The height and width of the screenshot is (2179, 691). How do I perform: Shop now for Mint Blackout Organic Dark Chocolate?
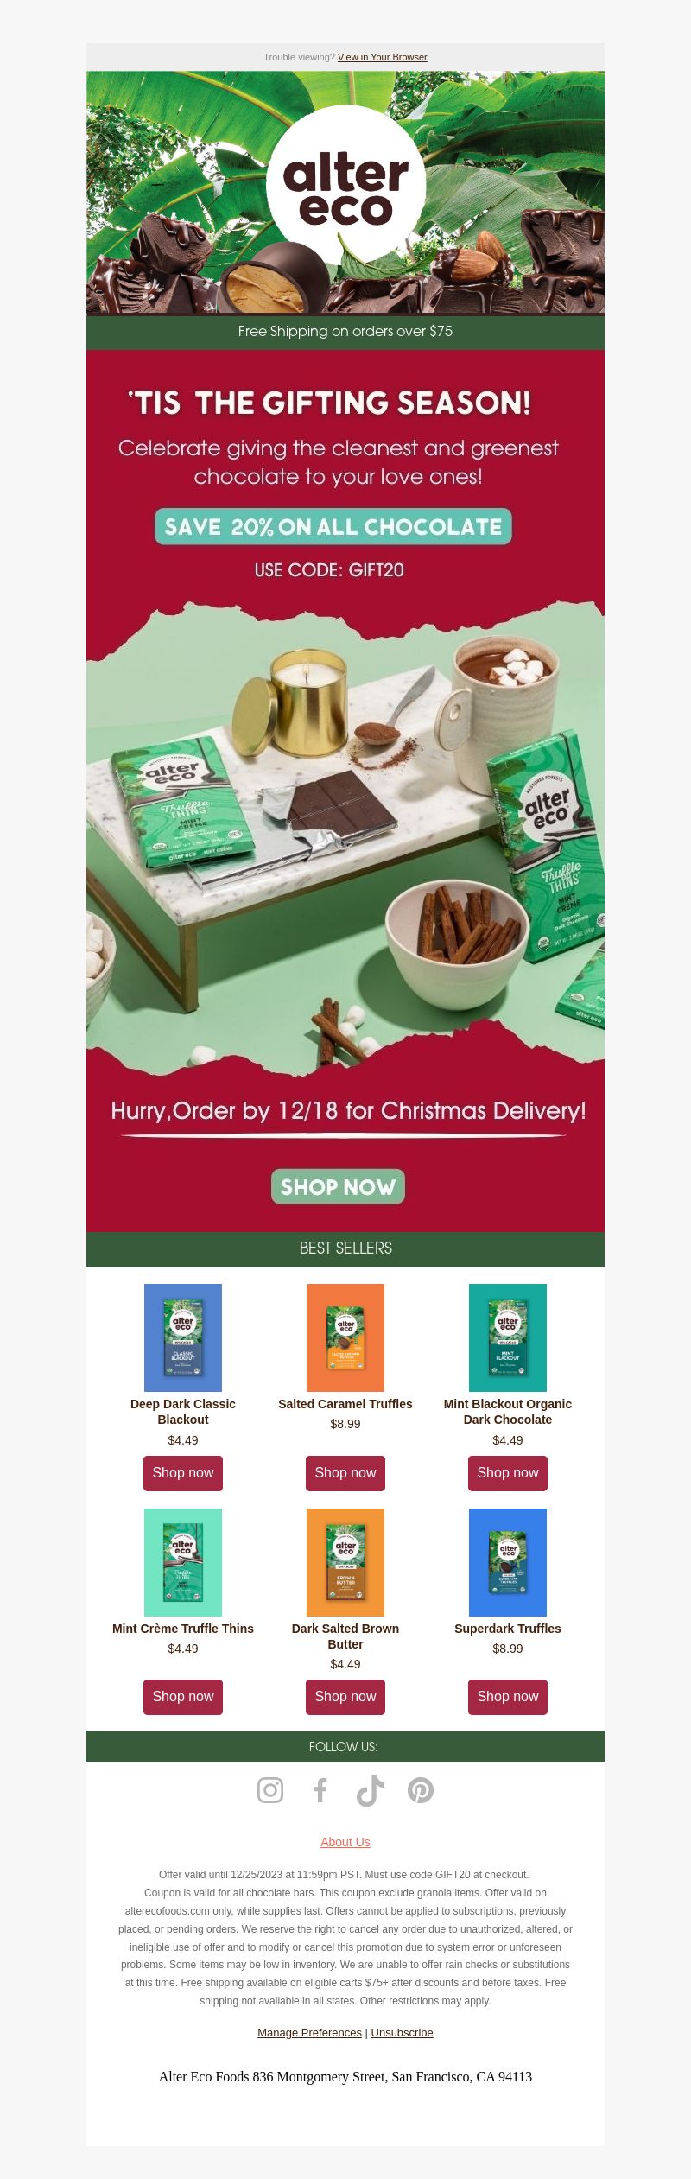coord(508,1473)
